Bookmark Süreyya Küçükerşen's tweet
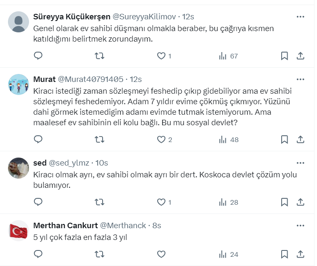317x266 pixels. pos(284,56)
